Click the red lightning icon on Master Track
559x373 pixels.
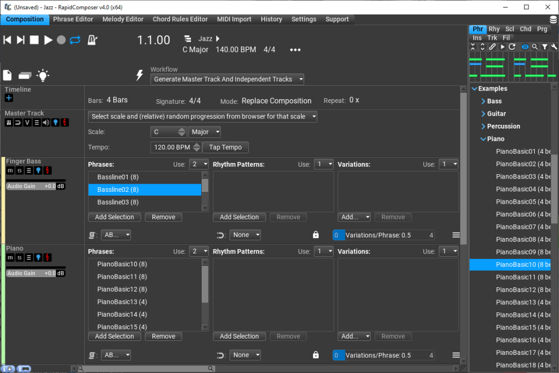click(x=64, y=123)
